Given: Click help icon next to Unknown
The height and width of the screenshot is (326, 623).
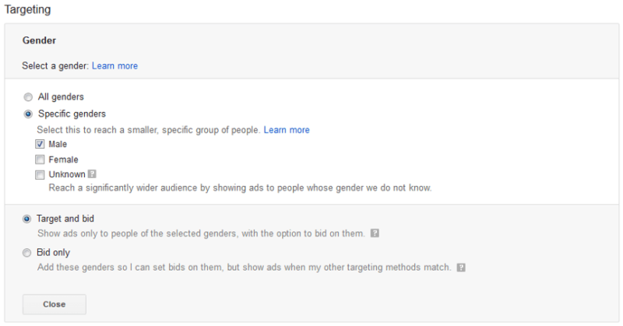Looking at the screenshot, I should [x=92, y=174].
